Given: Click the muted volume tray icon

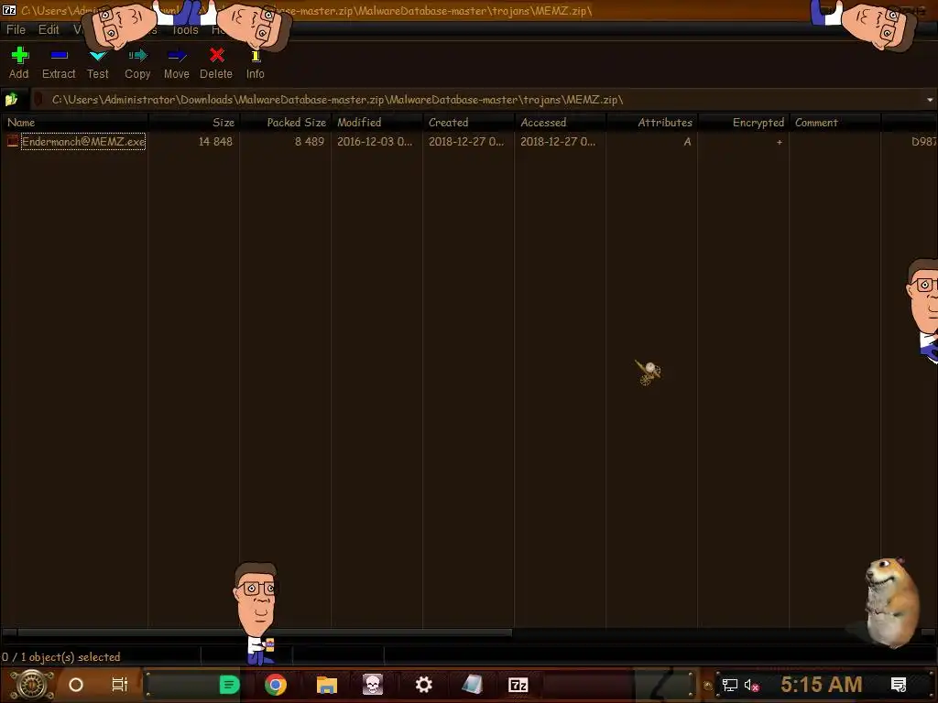Looking at the screenshot, I should (751, 685).
